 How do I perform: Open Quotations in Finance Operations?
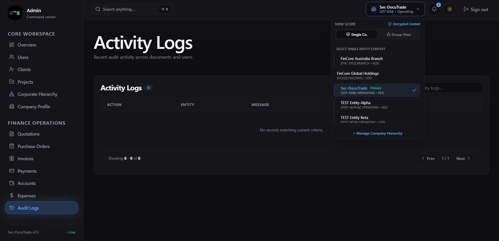(x=41, y=134)
